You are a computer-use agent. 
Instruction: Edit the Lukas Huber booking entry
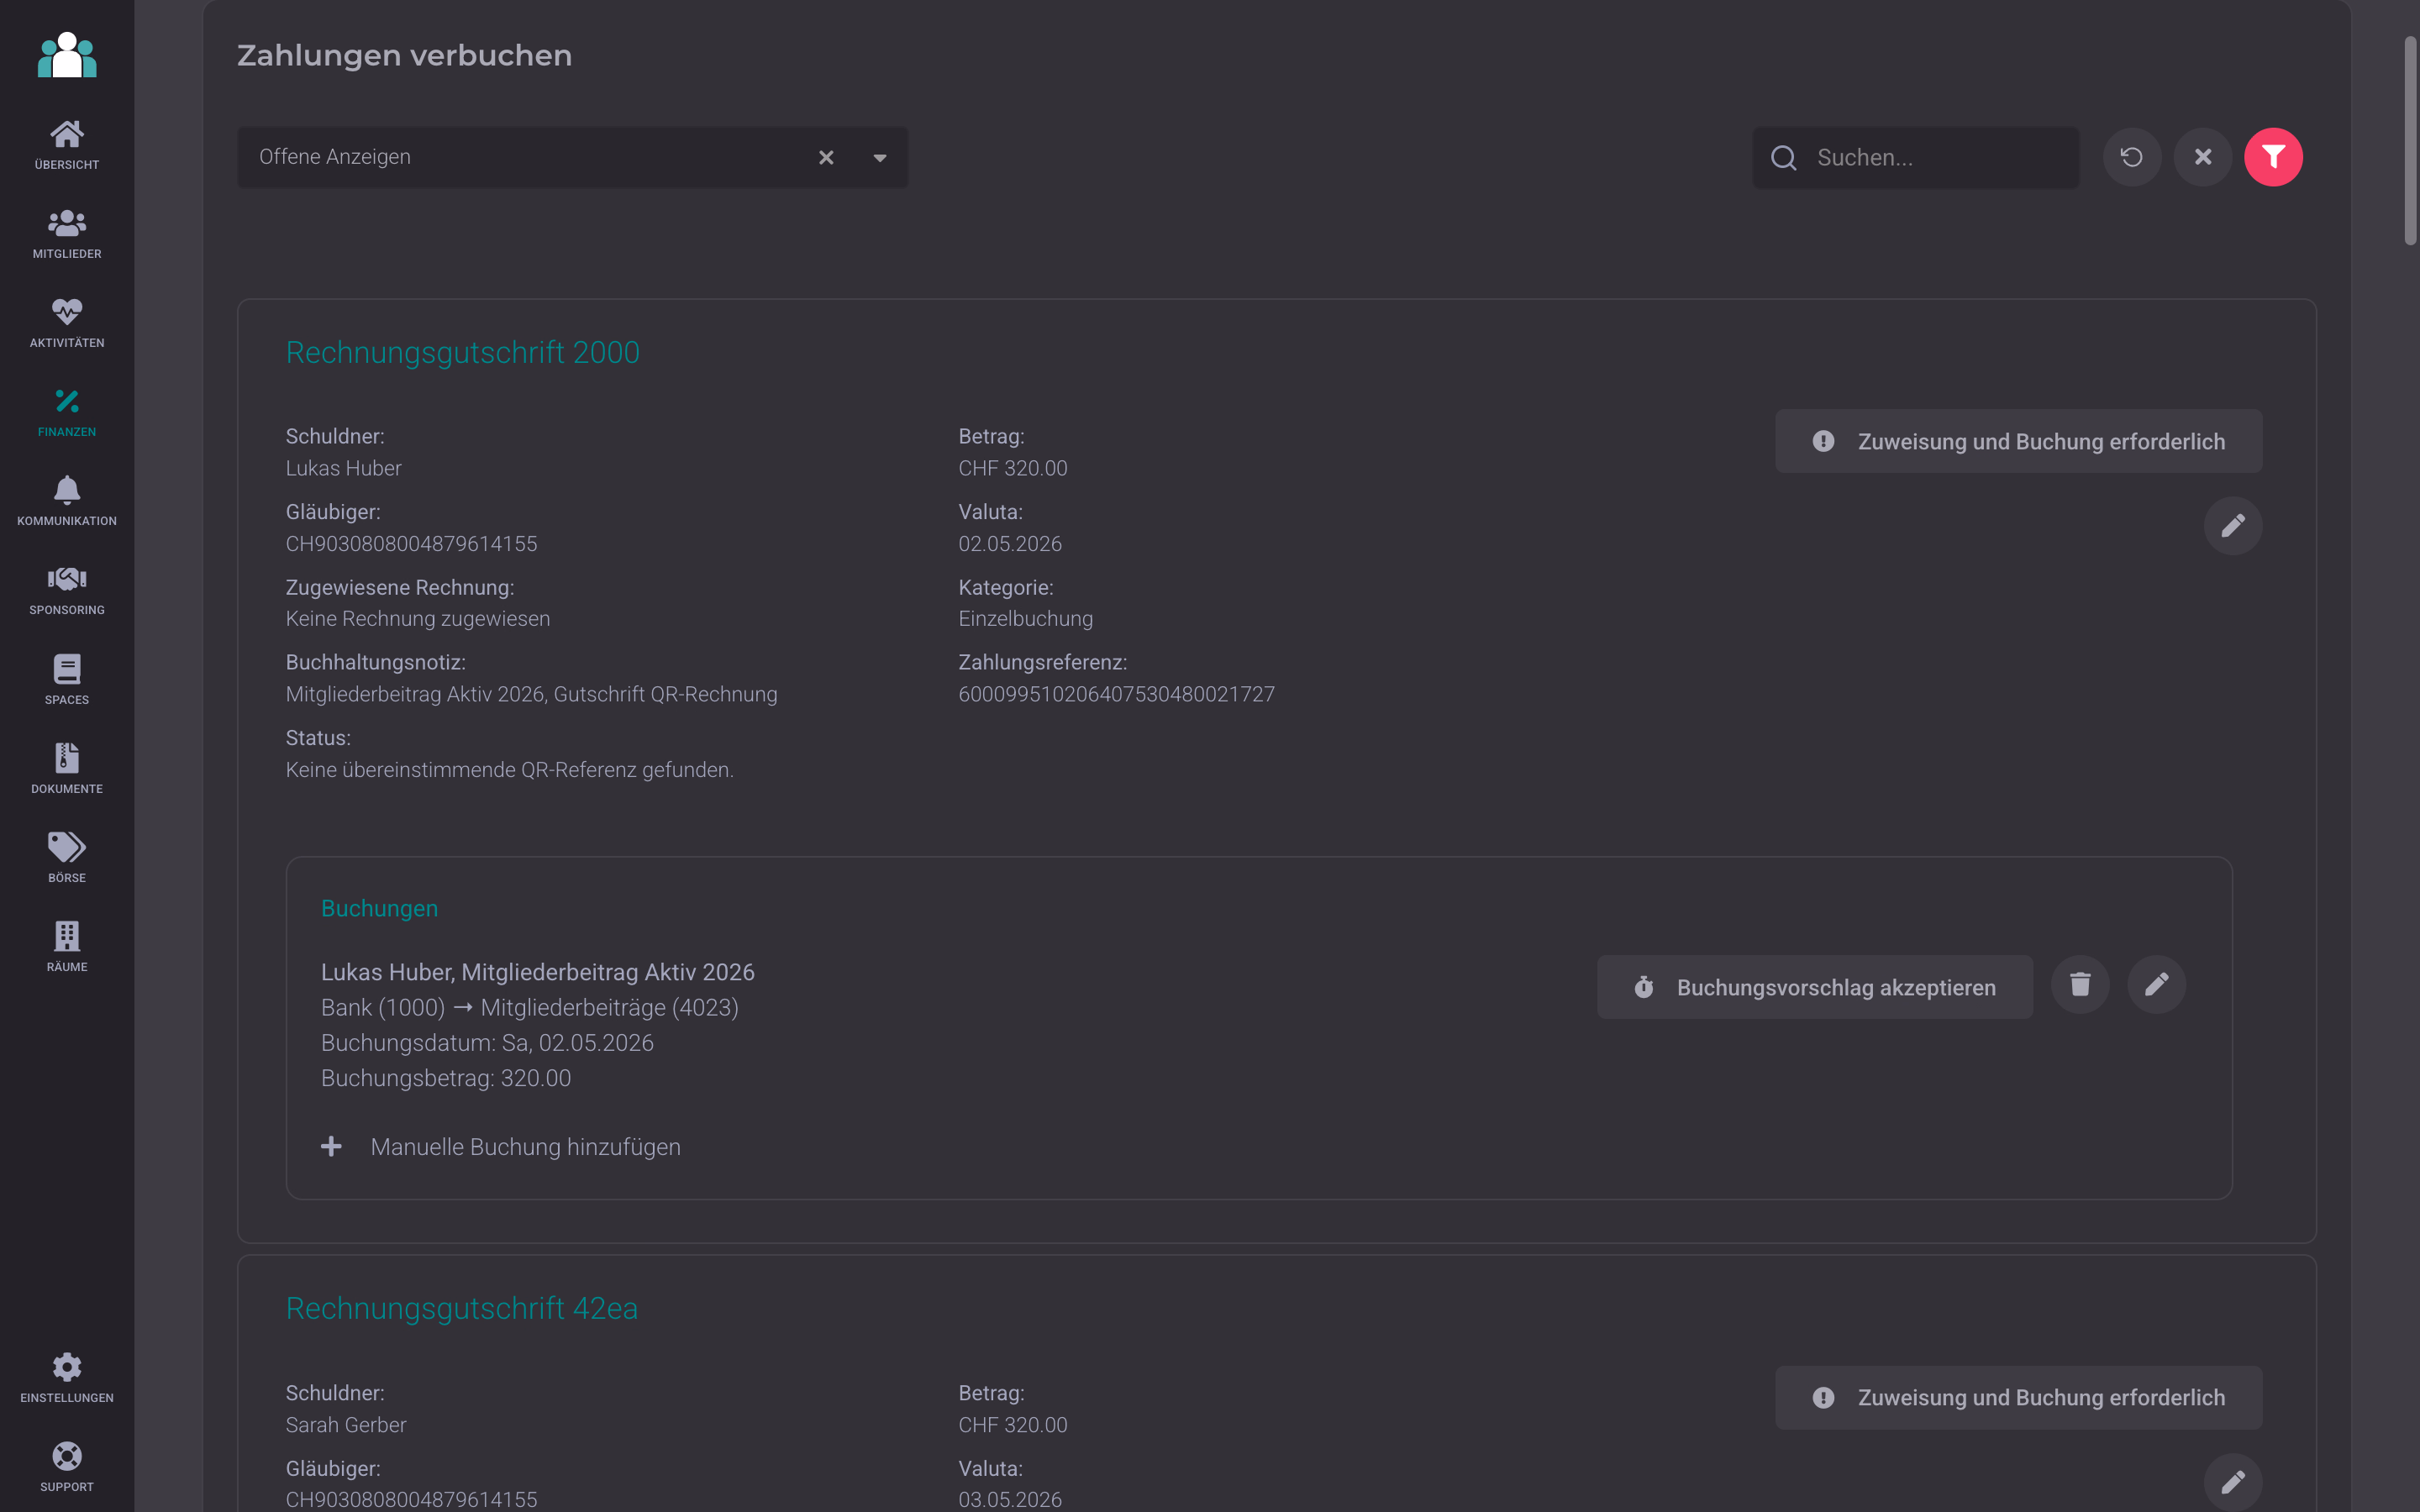click(2157, 985)
